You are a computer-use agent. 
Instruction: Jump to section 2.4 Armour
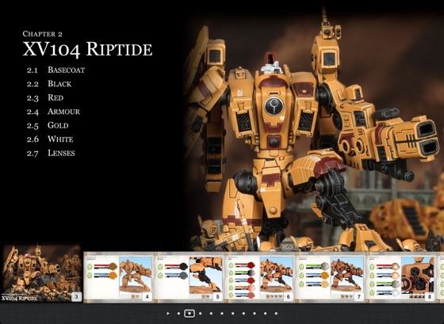tap(53, 112)
